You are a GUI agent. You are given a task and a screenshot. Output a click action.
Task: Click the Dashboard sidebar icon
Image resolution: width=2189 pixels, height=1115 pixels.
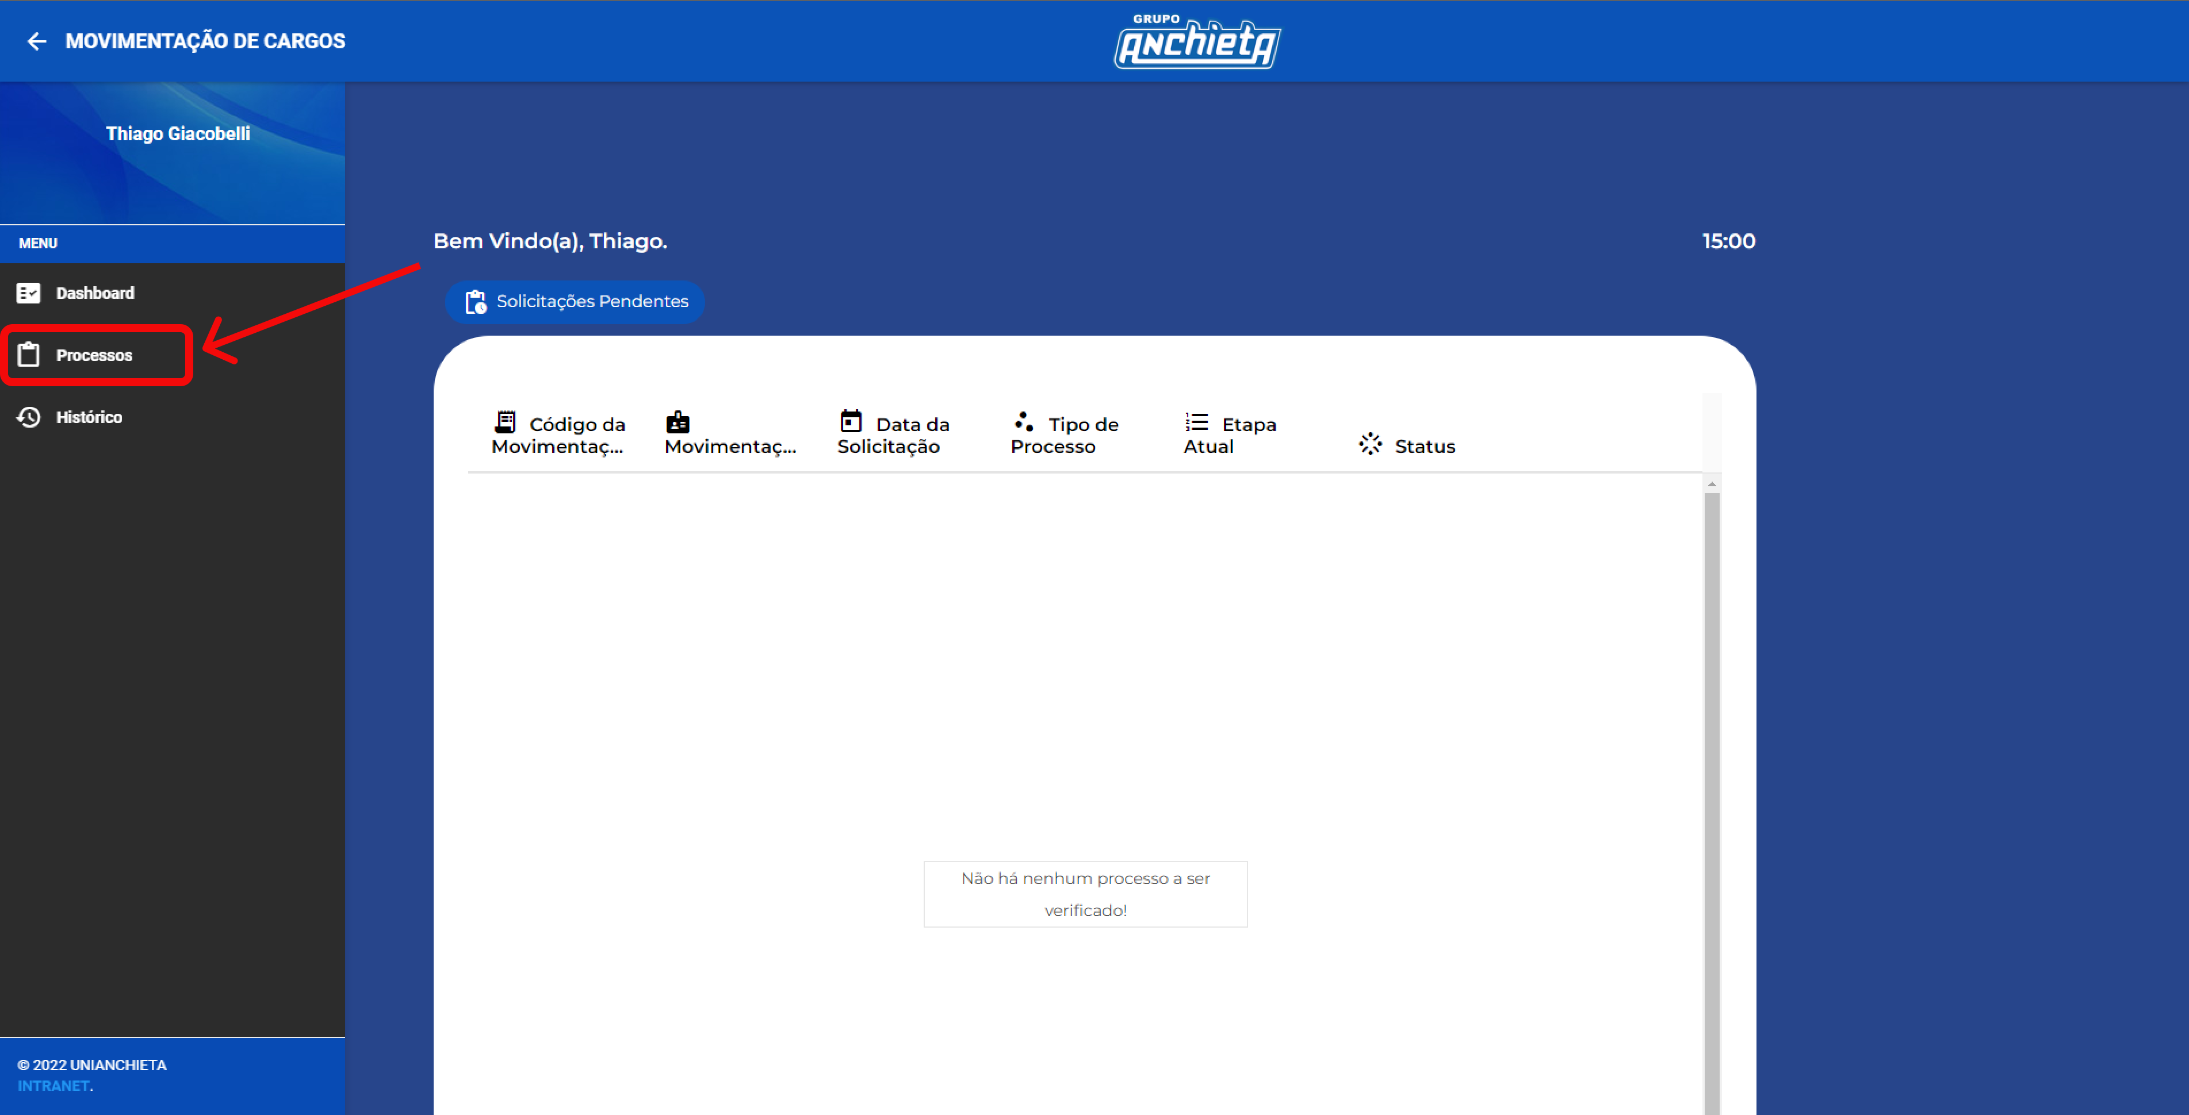coord(28,293)
